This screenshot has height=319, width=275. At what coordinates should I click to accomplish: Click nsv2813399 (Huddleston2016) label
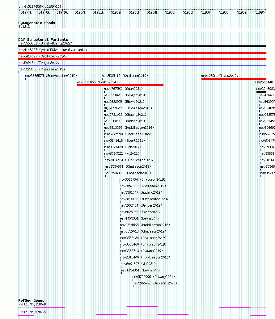pyautogui.click(x=129, y=128)
